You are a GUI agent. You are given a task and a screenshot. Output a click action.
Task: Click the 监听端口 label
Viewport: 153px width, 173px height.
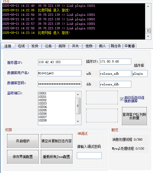point(15,93)
